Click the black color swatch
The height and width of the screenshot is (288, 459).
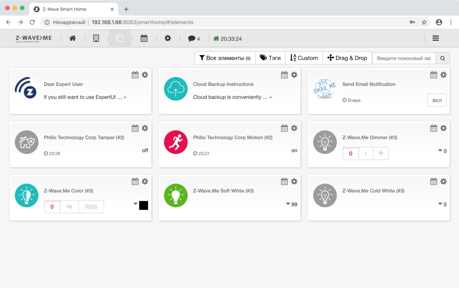[143, 205]
